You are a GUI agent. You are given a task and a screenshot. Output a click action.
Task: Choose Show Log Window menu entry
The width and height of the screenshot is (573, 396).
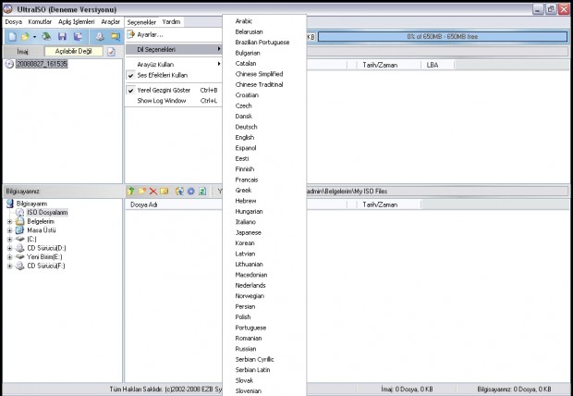[174, 101]
